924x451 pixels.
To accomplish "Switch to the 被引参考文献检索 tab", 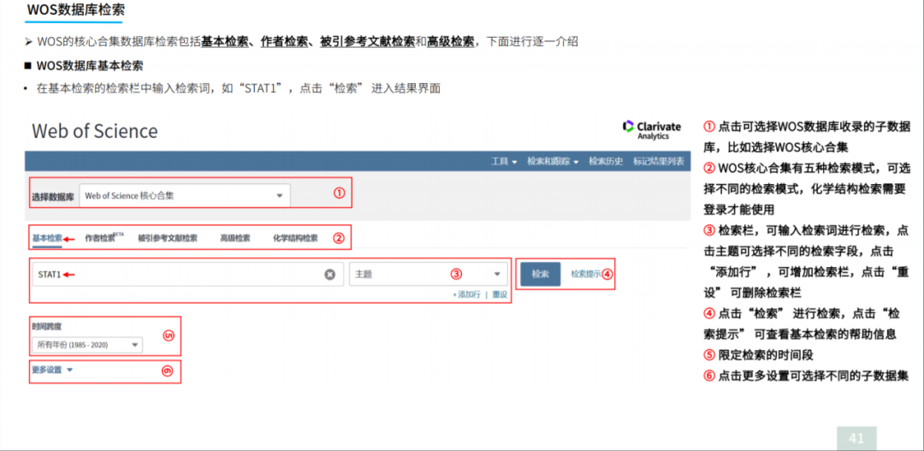I will [x=168, y=239].
